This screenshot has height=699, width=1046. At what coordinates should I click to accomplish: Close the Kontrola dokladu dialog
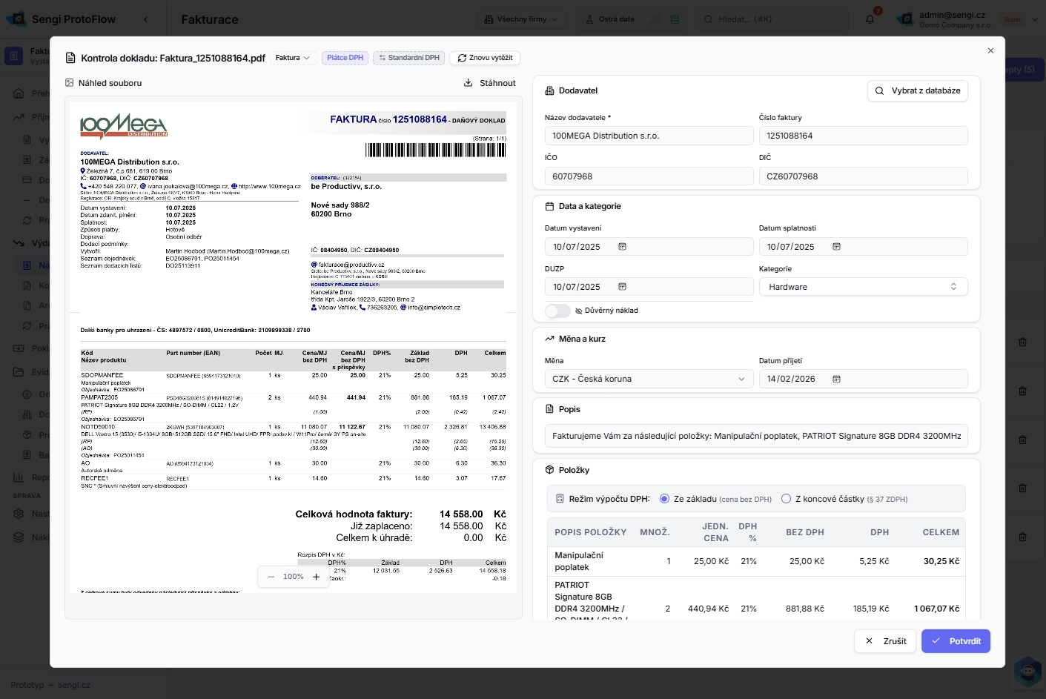pyautogui.click(x=990, y=50)
